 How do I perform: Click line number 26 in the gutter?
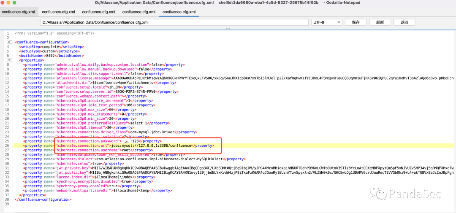click(x=7, y=146)
